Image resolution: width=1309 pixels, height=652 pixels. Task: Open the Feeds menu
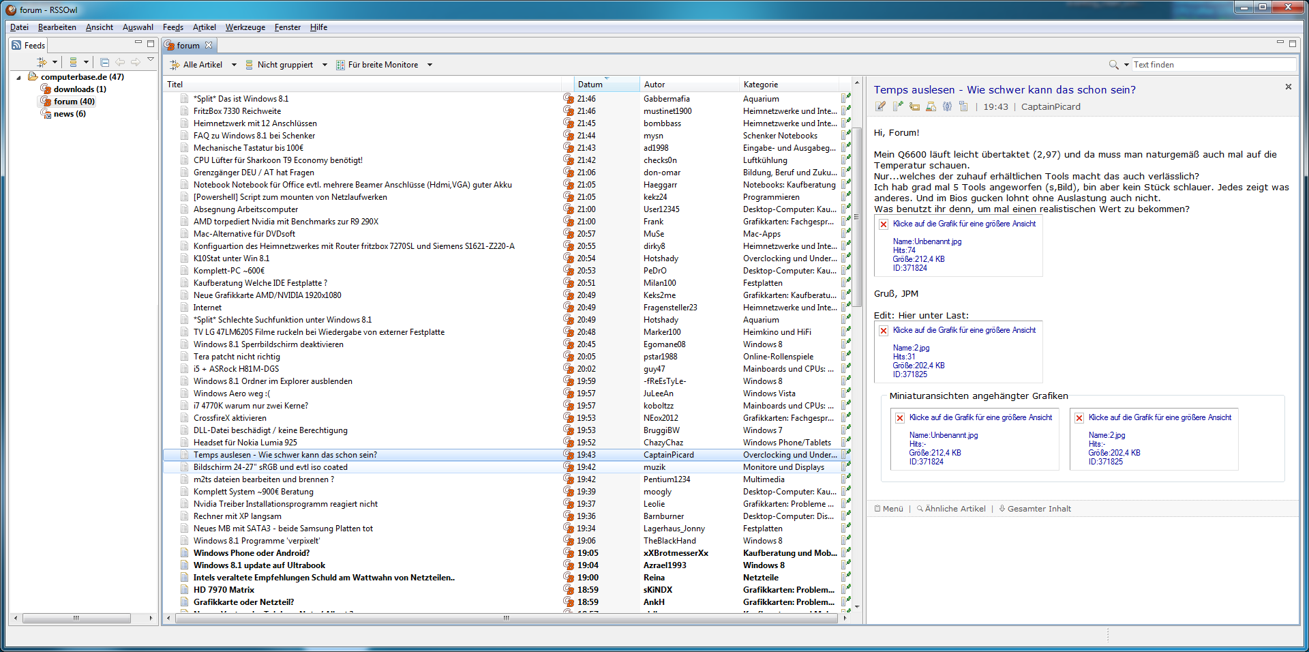[x=173, y=27]
